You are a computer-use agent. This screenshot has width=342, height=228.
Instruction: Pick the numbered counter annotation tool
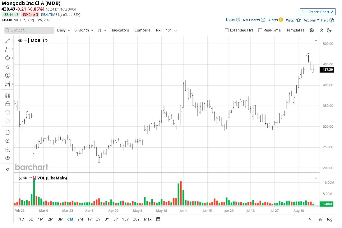click(8, 75)
